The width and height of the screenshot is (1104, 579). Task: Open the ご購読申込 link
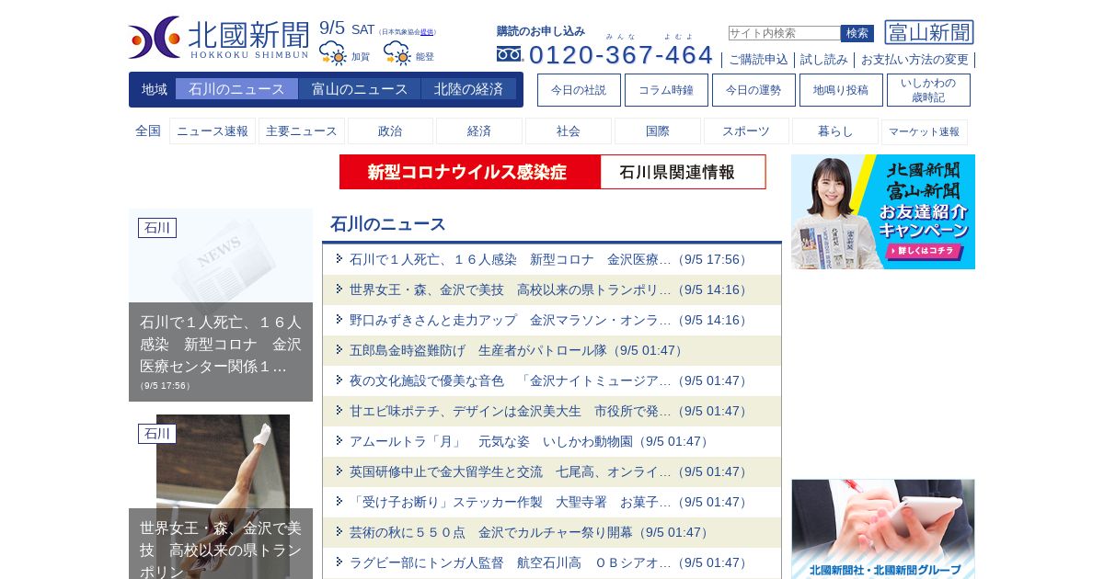tap(758, 60)
